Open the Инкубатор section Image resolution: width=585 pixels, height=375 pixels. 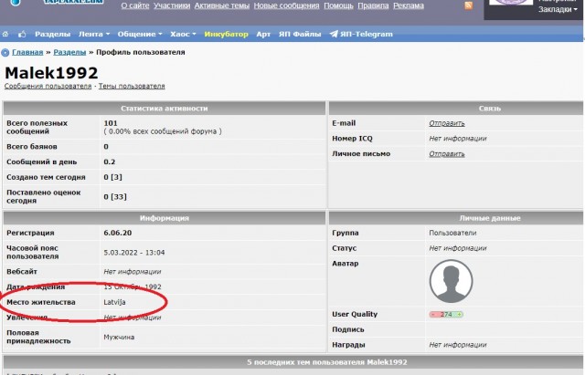click(x=226, y=34)
